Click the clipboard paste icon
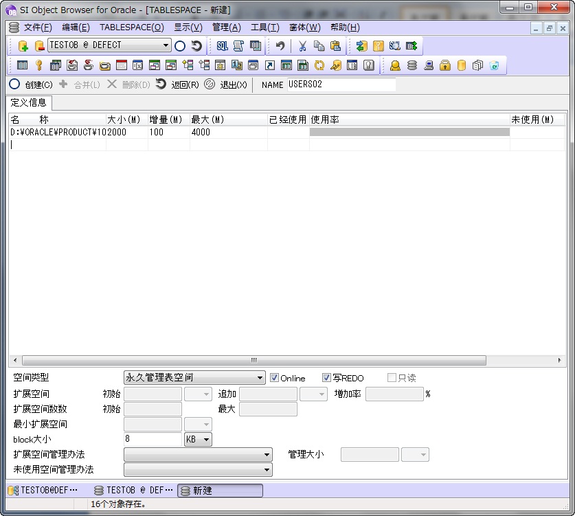Screen dimensions: 575x516 tap(335, 46)
